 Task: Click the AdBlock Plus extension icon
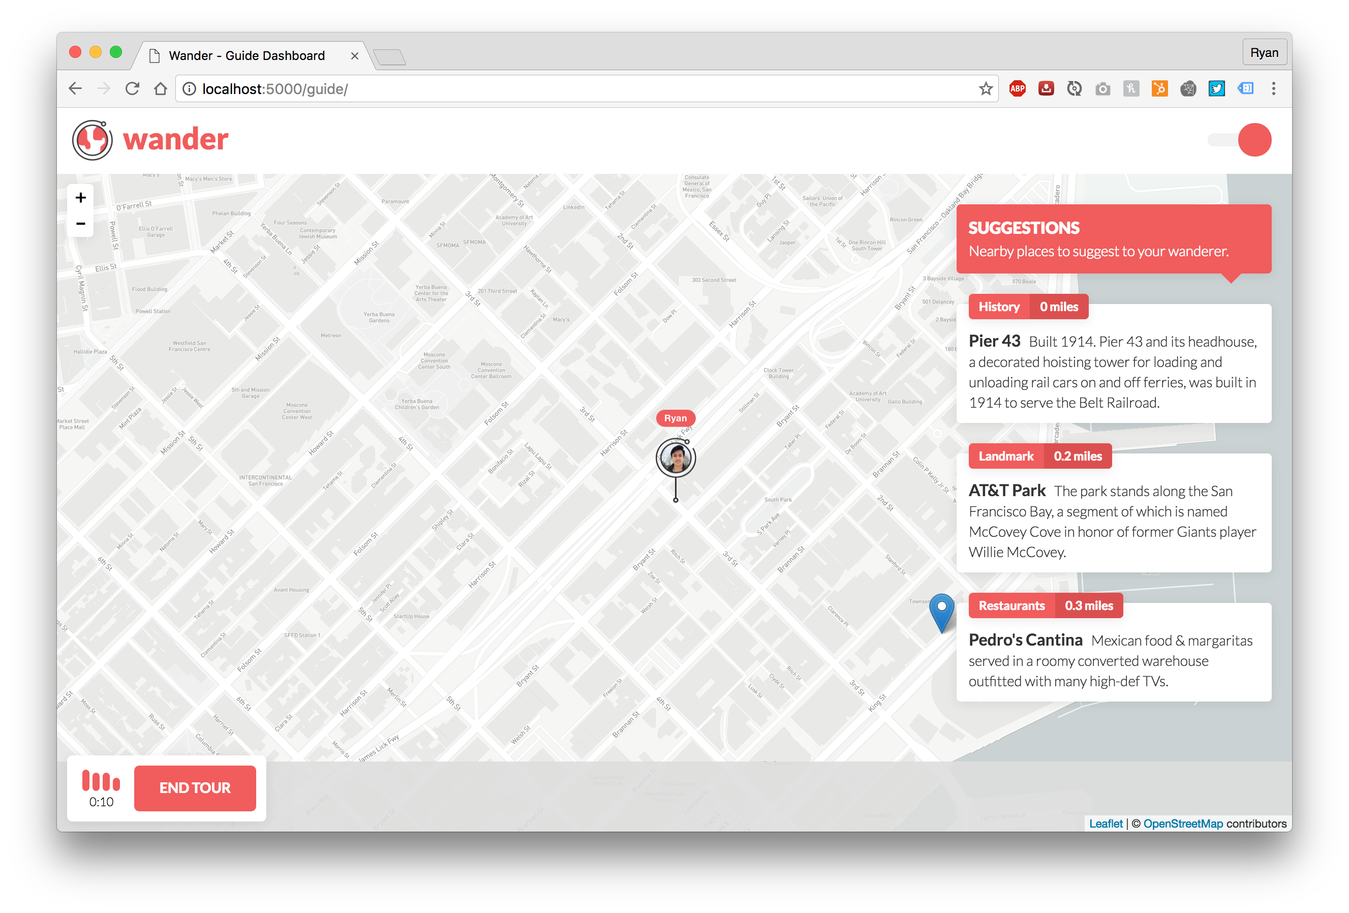click(1017, 89)
